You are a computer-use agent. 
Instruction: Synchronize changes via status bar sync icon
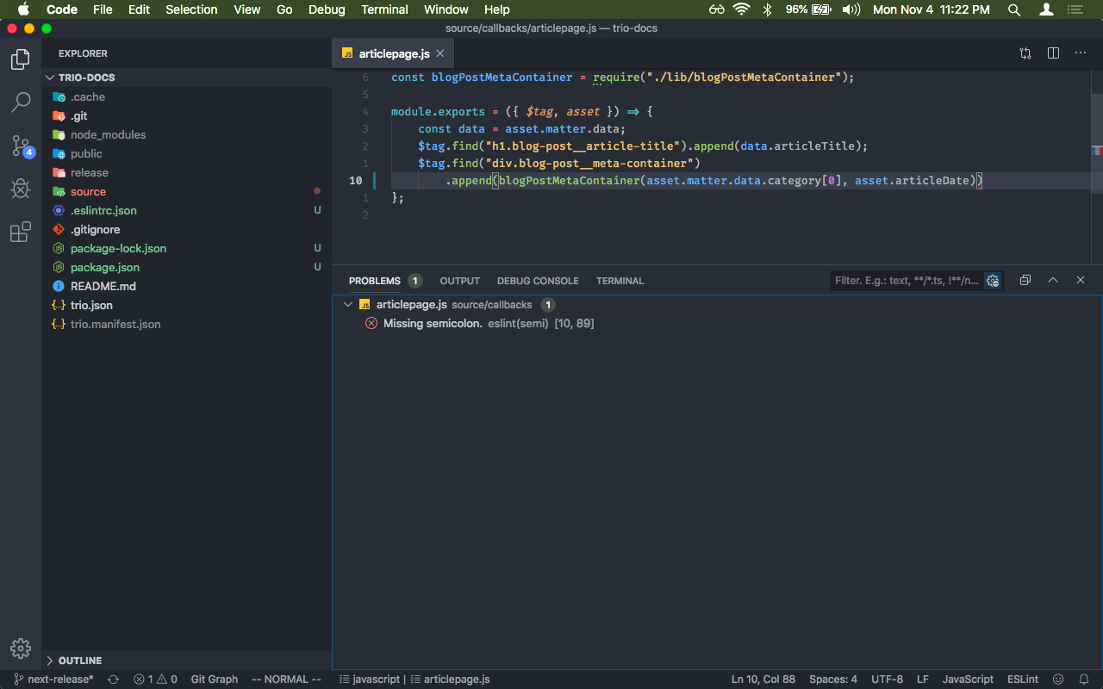point(113,680)
